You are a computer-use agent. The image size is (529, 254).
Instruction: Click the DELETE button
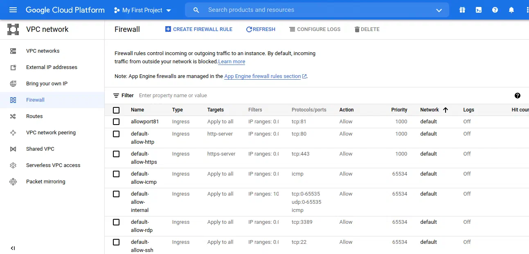(x=367, y=29)
